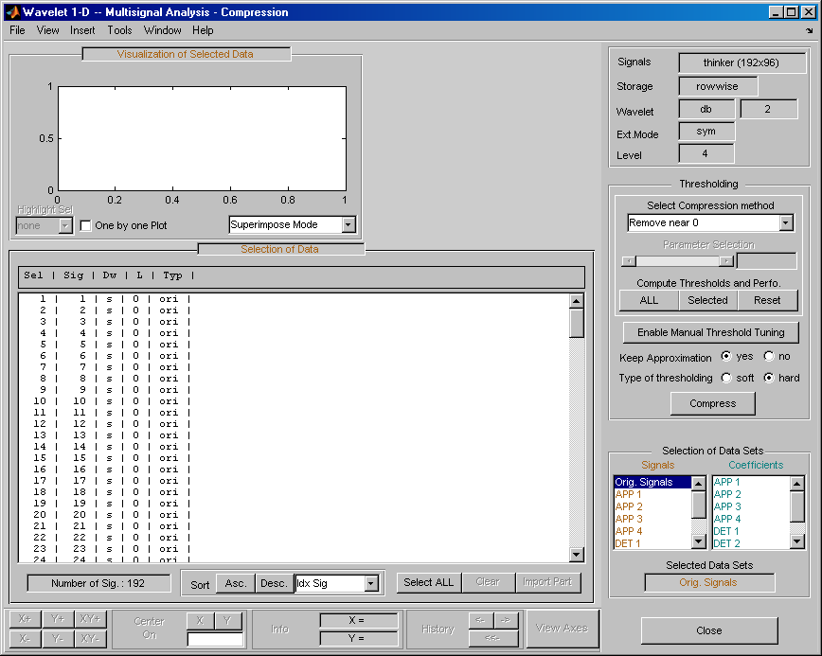
Task: Click the Reset thresholds button
Action: point(767,300)
